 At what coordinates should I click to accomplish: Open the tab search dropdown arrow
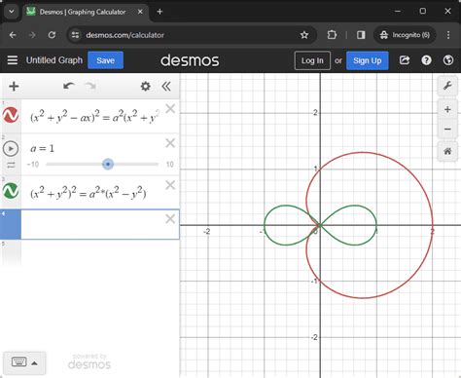pyautogui.click(x=12, y=12)
